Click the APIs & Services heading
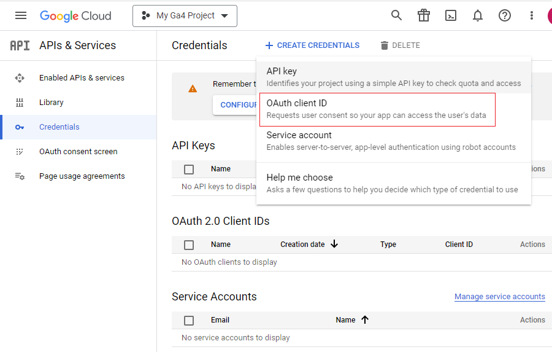This screenshot has width=552, height=352. coord(77,45)
